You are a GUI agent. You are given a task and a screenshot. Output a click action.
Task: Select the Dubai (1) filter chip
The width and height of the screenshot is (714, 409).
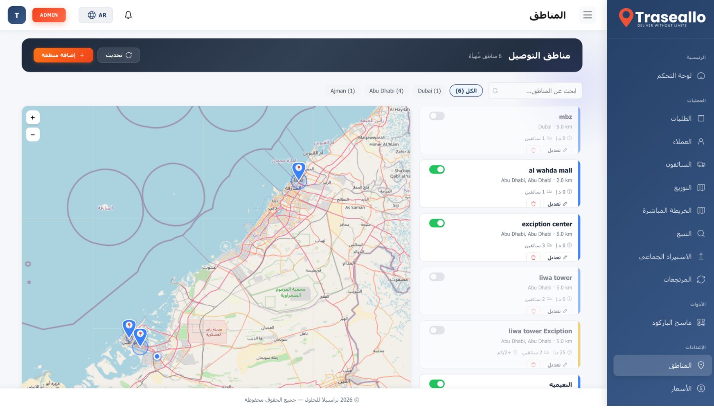[429, 91]
